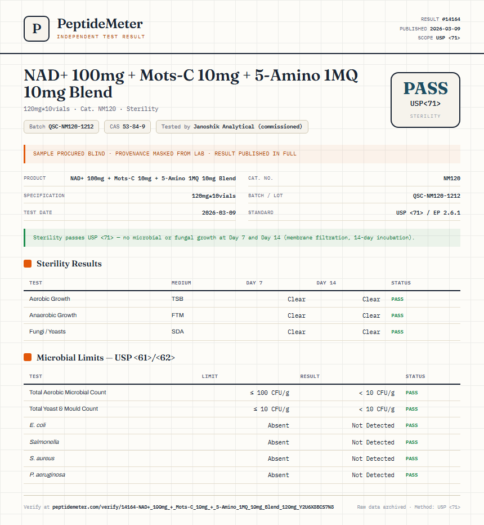Click the orange square beside Sterility Results
The height and width of the screenshot is (525, 484).
(x=28, y=264)
